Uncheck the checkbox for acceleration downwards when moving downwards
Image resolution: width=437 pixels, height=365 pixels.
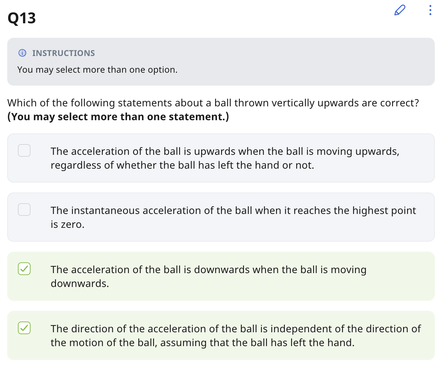[24, 269]
